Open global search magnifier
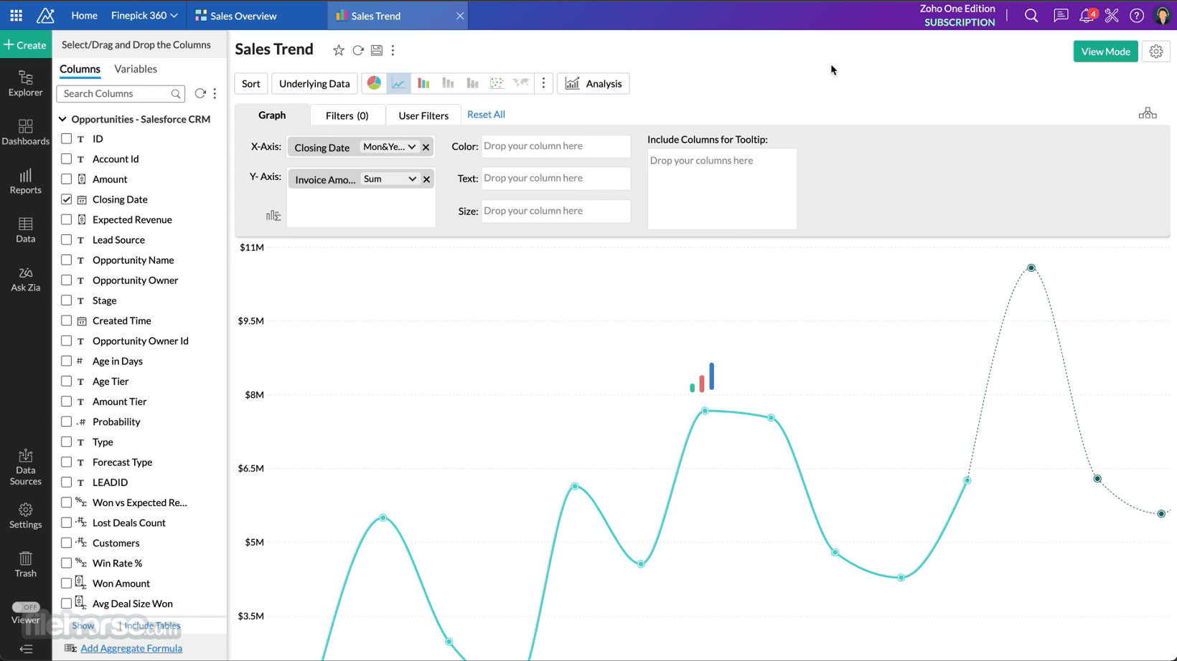1177x661 pixels. 1031,15
